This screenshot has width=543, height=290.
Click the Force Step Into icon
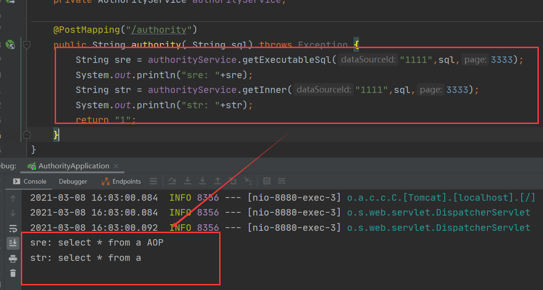(203, 181)
